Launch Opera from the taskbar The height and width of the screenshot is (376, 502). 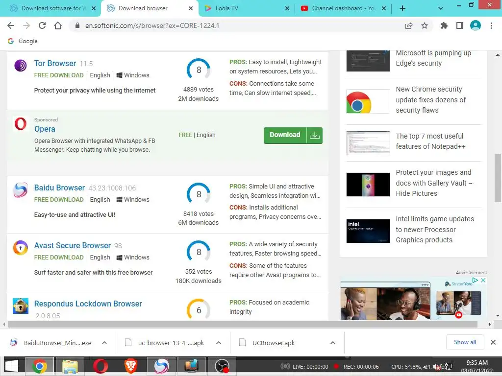pos(100,366)
